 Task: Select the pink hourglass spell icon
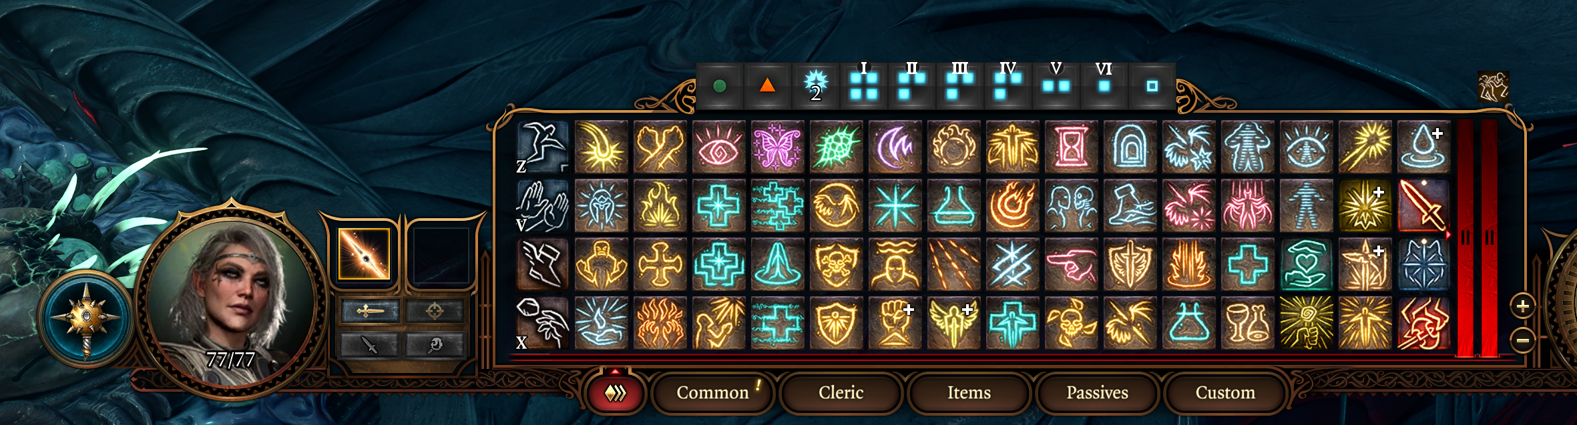1072,147
